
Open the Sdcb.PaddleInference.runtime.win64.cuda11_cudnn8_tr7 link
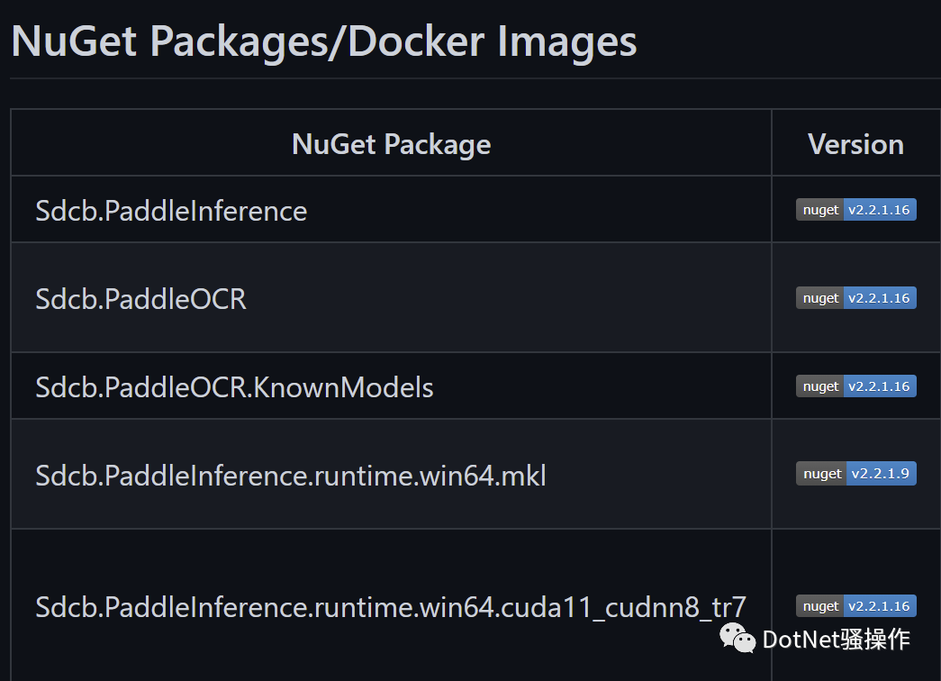click(x=391, y=607)
